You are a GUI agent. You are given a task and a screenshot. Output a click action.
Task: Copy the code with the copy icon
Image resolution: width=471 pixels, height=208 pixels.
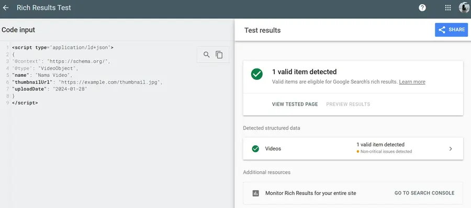tap(219, 55)
